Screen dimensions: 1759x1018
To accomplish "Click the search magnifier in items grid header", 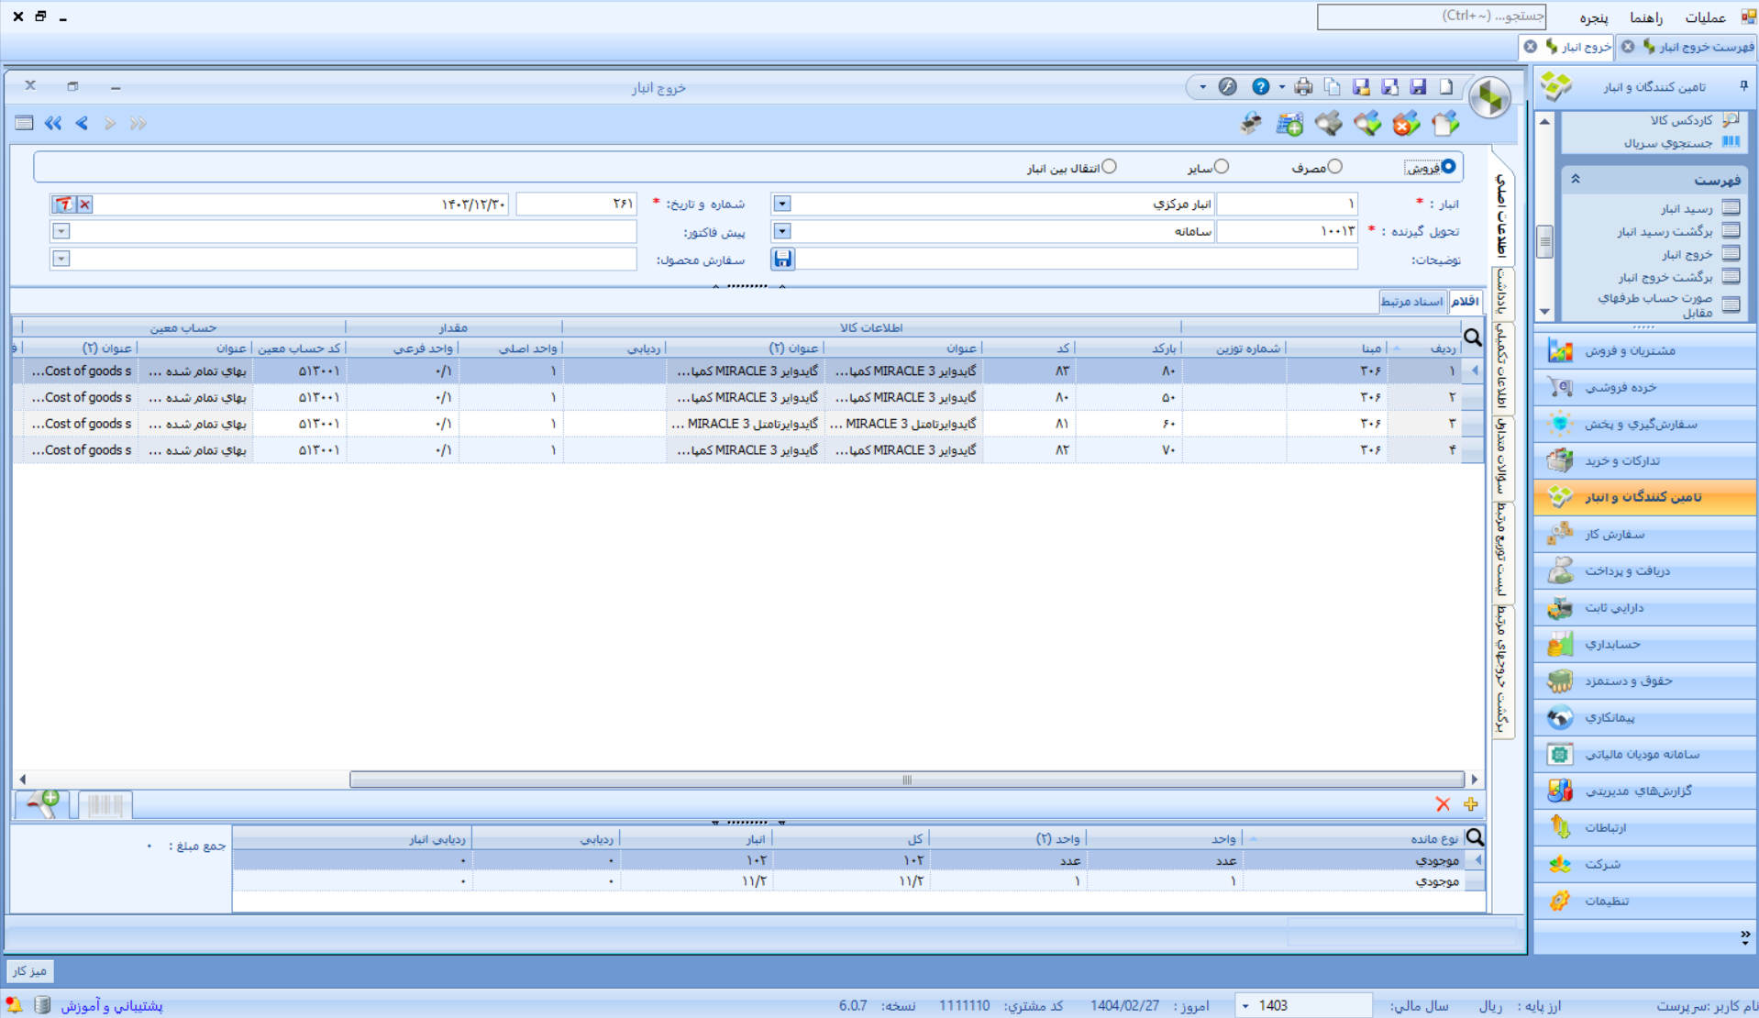I will coord(1473,337).
